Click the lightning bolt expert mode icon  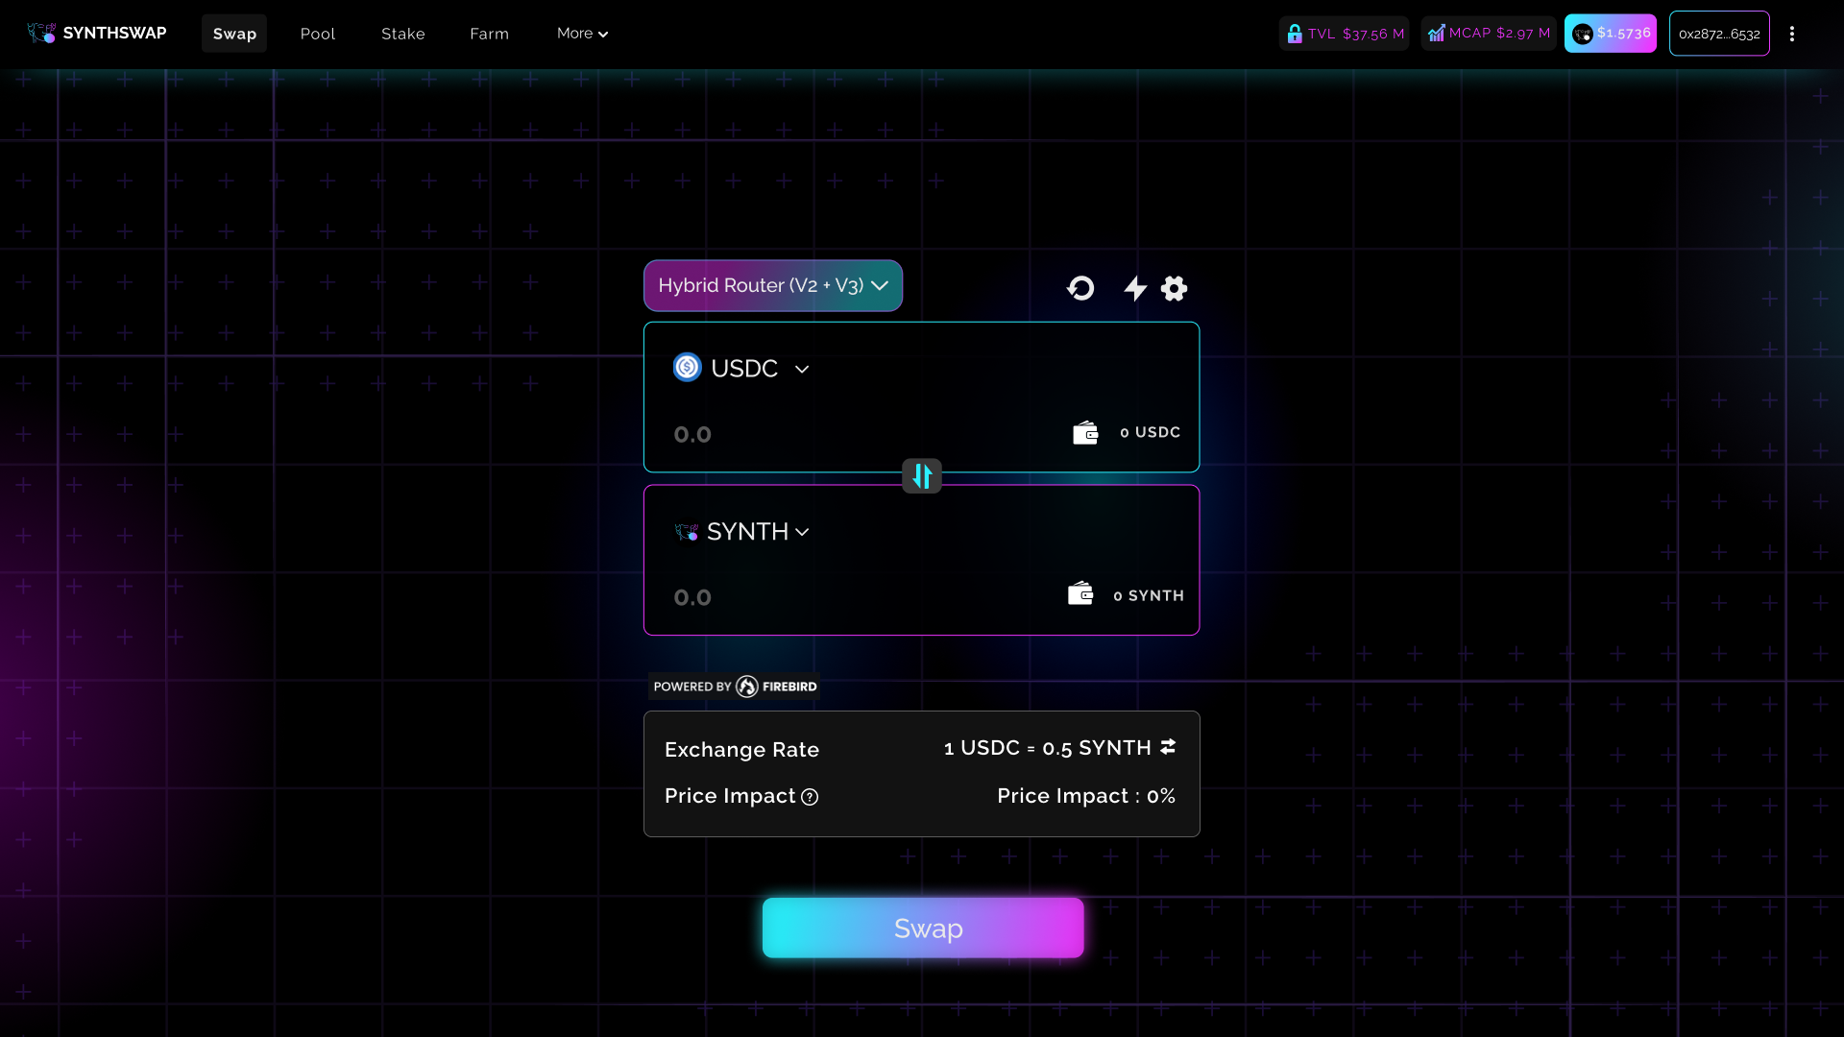click(x=1135, y=288)
